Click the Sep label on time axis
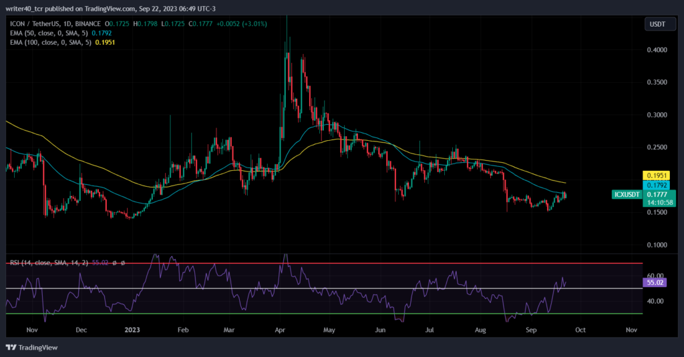This screenshot has width=684, height=357. click(x=531, y=330)
